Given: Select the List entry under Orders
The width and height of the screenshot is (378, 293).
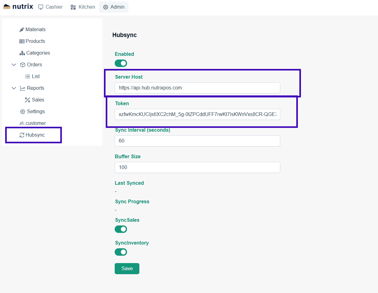Looking at the screenshot, I should 32,76.
